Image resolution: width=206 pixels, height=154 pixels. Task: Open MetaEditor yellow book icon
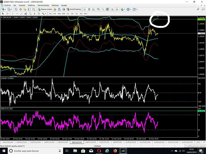55,9
